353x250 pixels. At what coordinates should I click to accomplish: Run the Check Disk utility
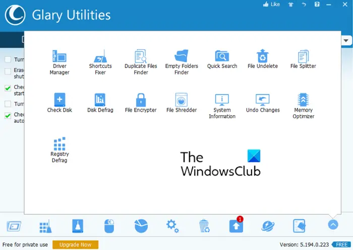(60, 103)
